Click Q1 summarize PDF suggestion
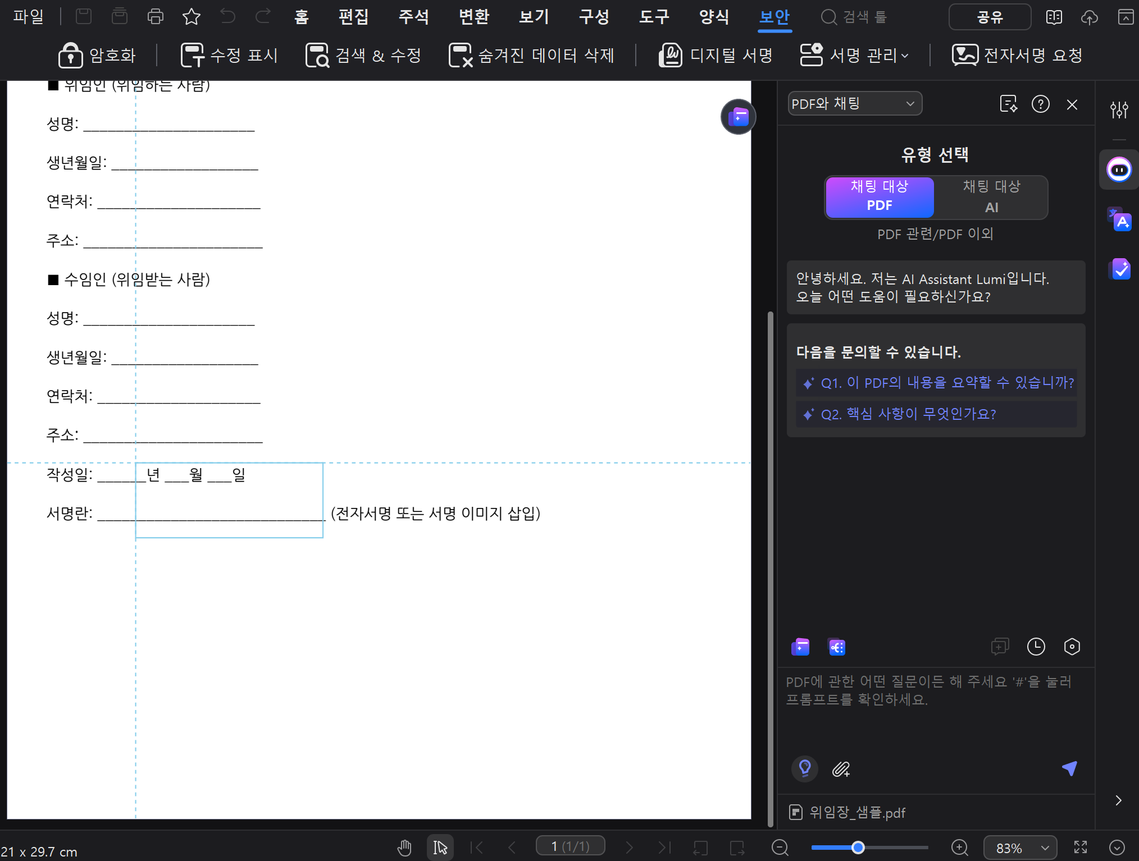Viewport: 1139px width, 861px height. 936,383
